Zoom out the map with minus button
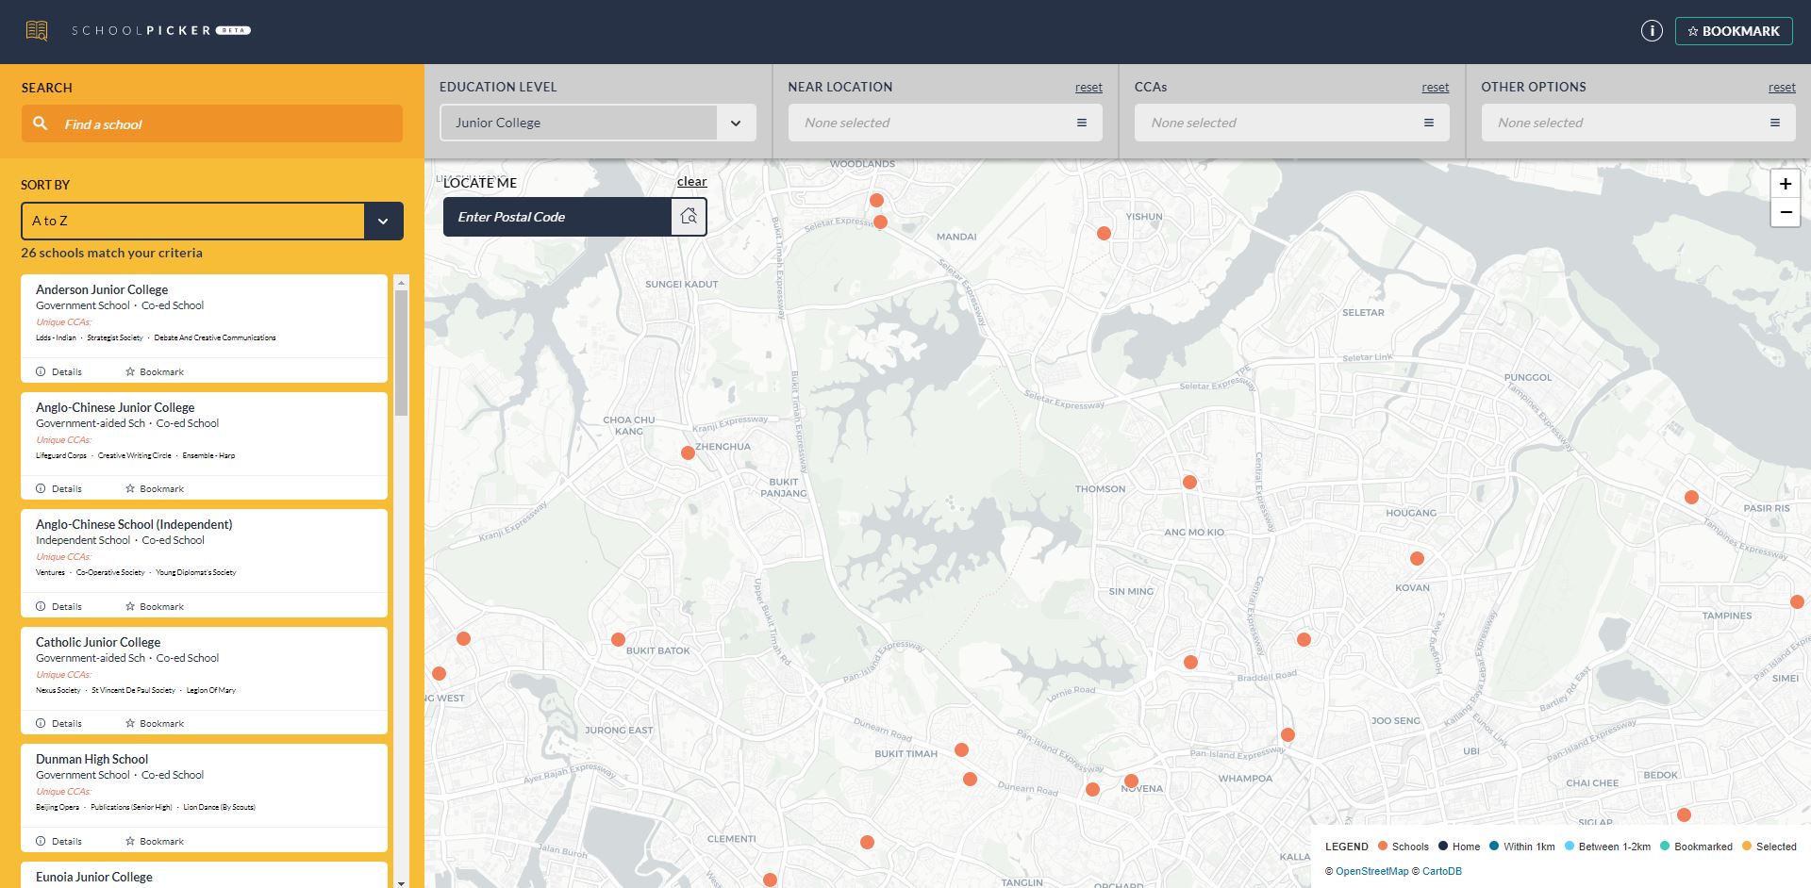 [x=1785, y=212]
